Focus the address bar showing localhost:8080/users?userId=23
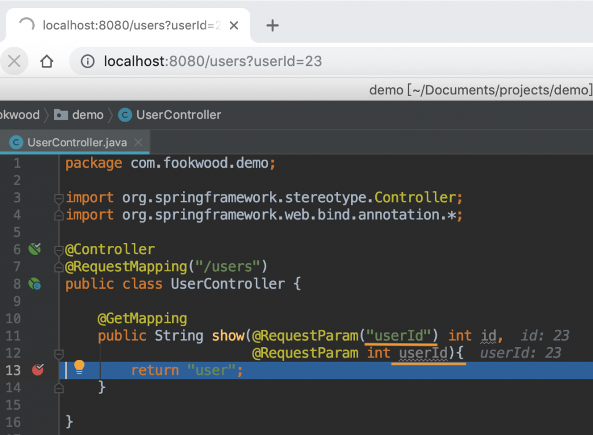This screenshot has width=593, height=435. tap(213, 61)
